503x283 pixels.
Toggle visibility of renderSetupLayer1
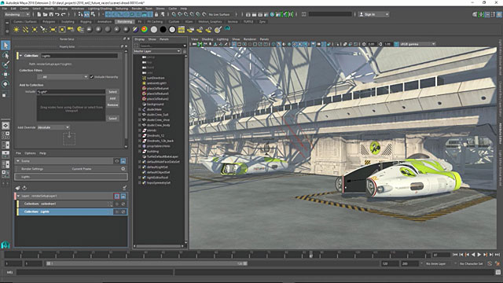[x=117, y=196]
